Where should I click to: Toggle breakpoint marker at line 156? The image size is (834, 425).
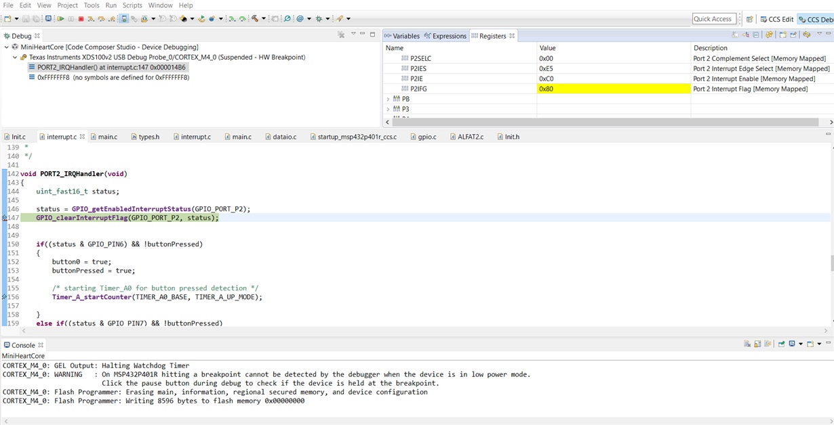(x=5, y=297)
